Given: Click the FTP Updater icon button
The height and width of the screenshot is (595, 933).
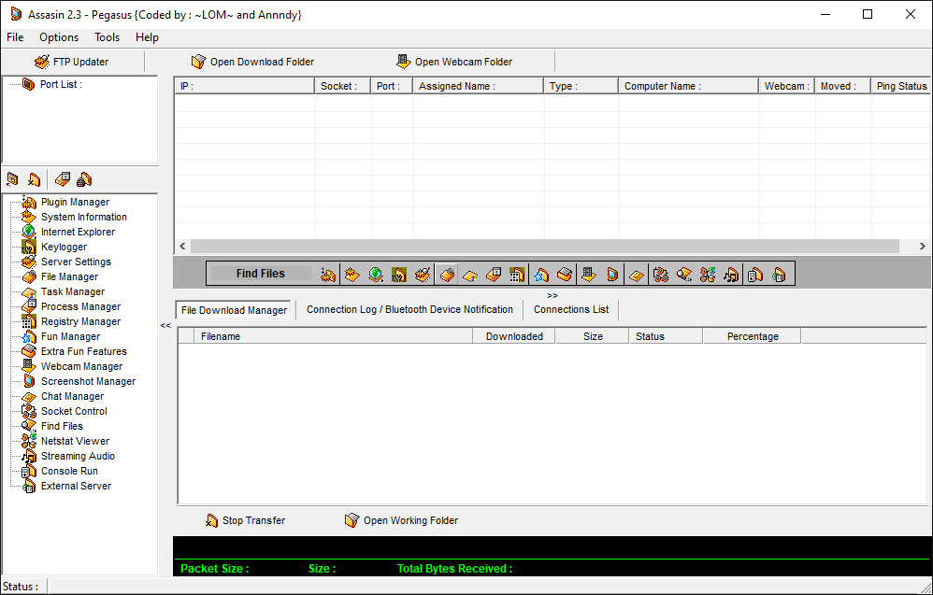Looking at the screenshot, I should (x=71, y=62).
